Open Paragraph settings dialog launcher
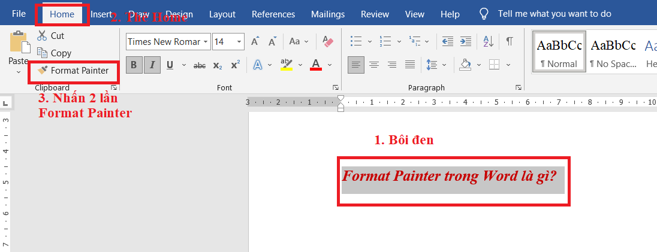 coord(519,88)
